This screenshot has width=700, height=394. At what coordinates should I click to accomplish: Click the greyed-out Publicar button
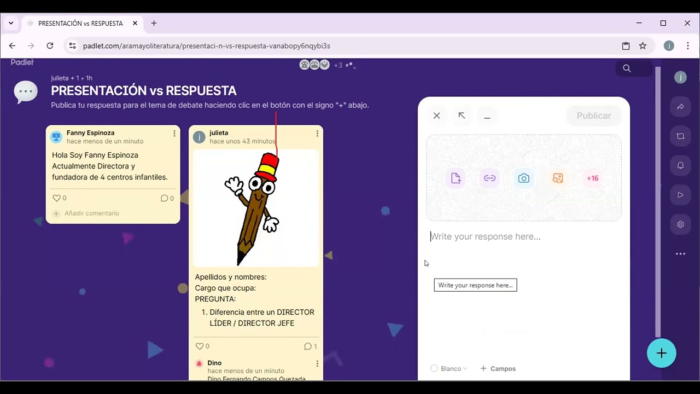(594, 115)
